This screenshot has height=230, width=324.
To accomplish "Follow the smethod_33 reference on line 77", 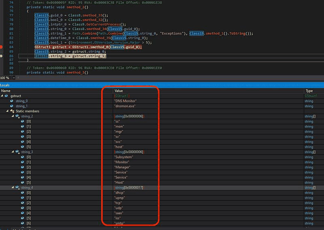I will click(92, 15).
